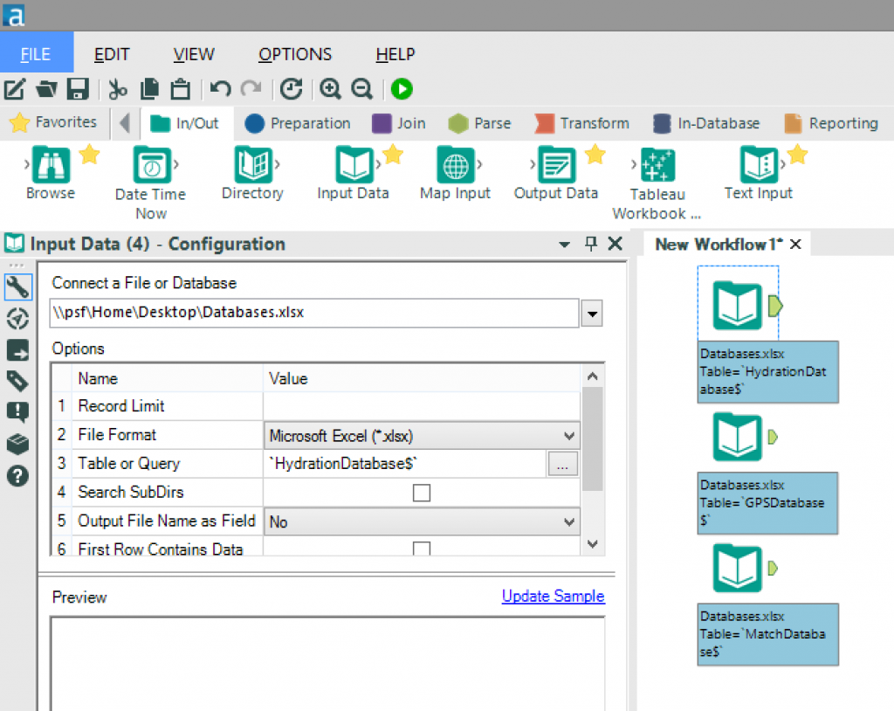Screen dimensions: 894x711
Task: Copy selection using toolbar copy icon
Action: [149, 89]
